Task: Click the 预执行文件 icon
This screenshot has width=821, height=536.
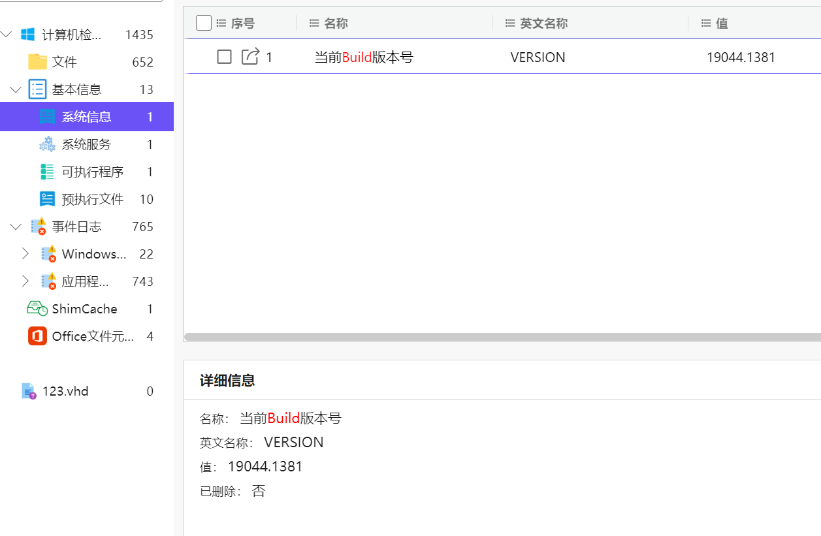Action: click(x=48, y=199)
